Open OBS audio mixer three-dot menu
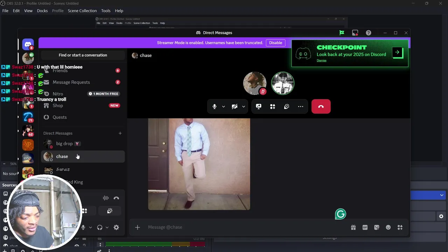448x252 pixels. pos(100,245)
